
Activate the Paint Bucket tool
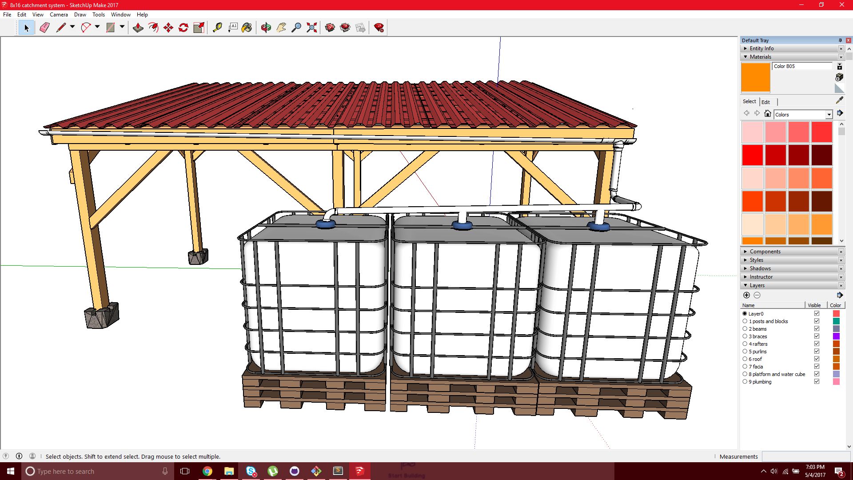click(247, 28)
